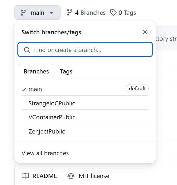Click the book icon beside README

[x=25, y=176]
